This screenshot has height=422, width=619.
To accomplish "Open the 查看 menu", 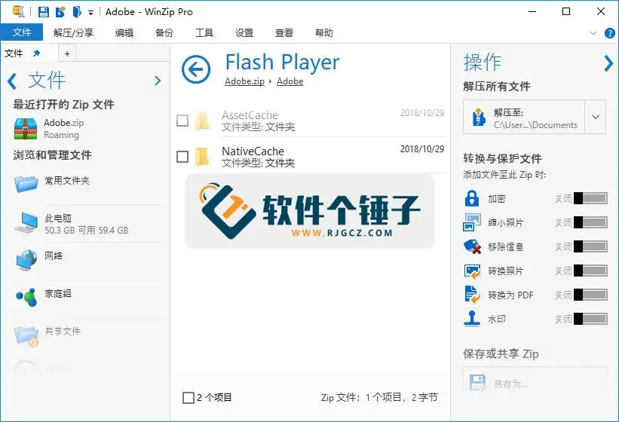I will pyautogui.click(x=283, y=32).
